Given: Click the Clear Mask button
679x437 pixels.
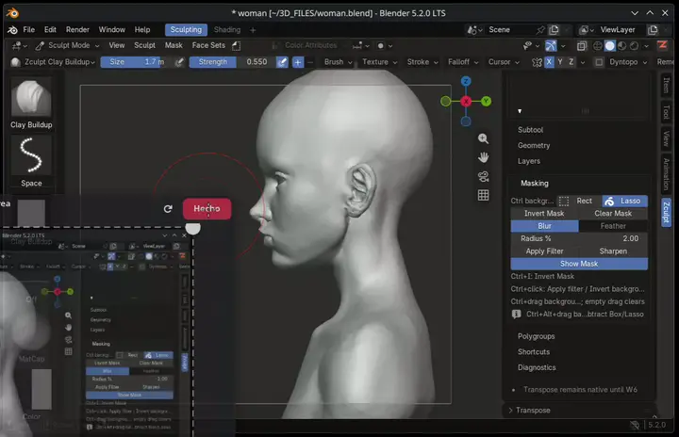Looking at the screenshot, I should [613, 213].
